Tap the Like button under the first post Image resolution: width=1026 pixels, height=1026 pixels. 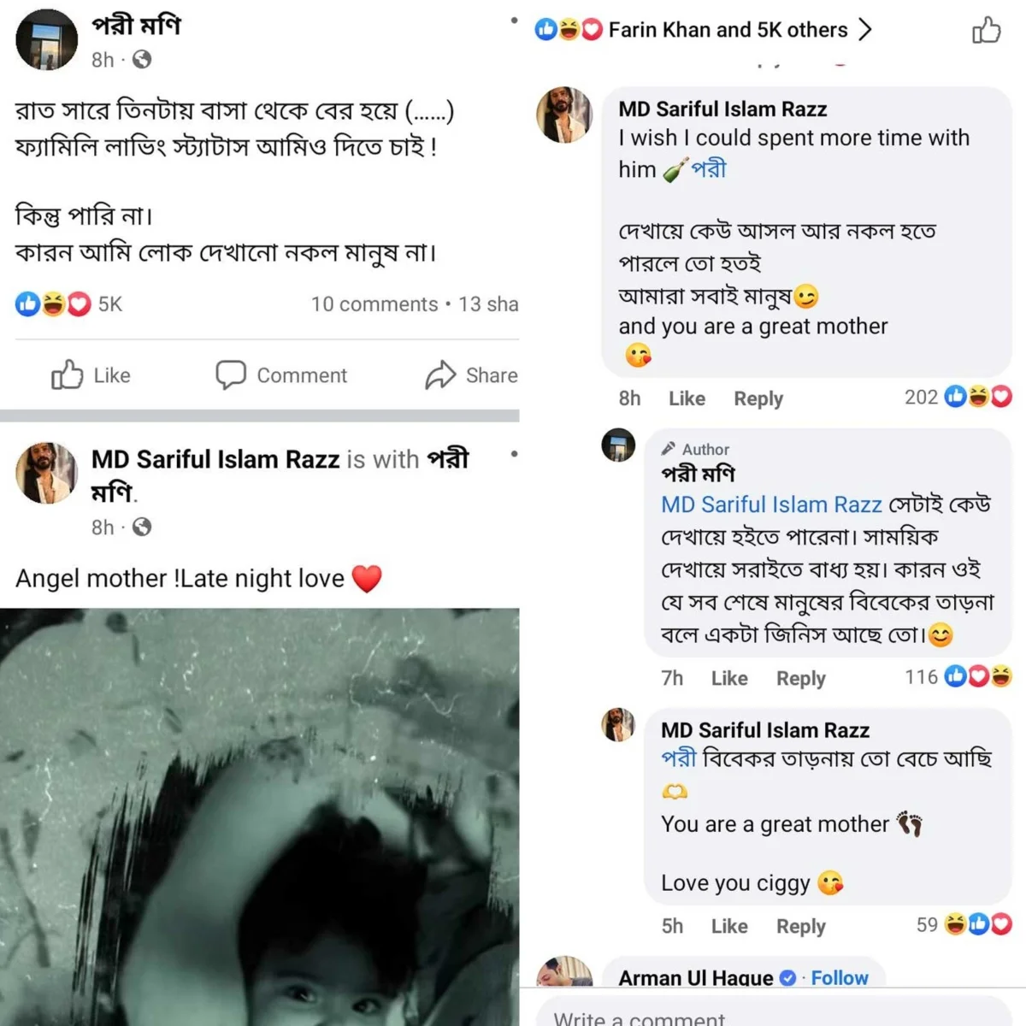pos(91,375)
